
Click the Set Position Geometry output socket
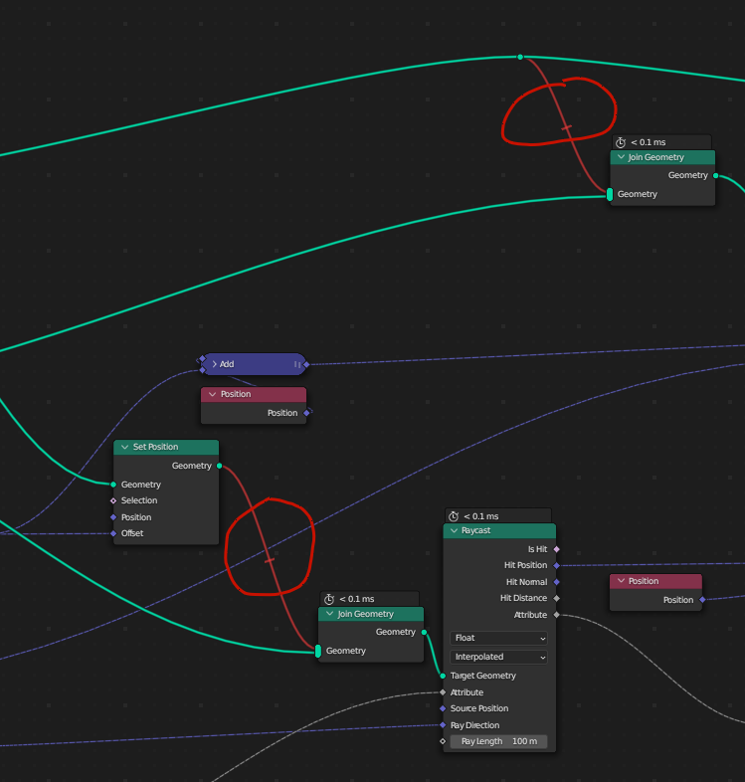220,466
